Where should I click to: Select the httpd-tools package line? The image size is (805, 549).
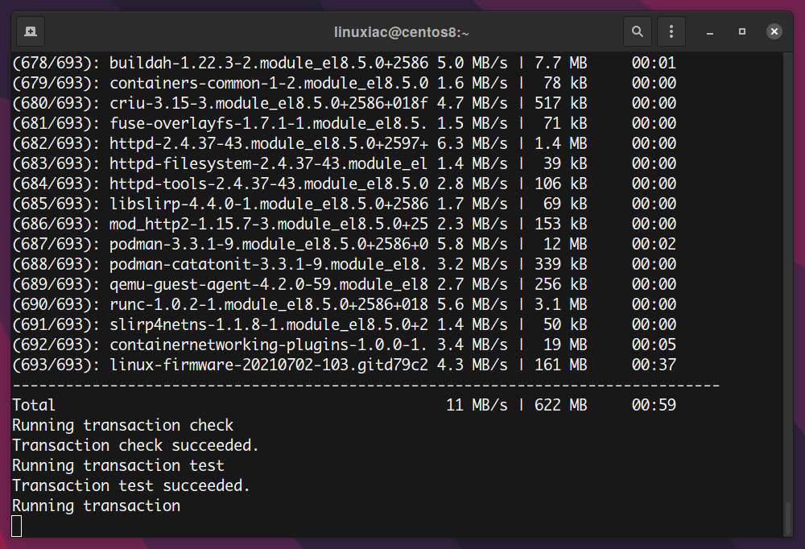[x=344, y=184]
